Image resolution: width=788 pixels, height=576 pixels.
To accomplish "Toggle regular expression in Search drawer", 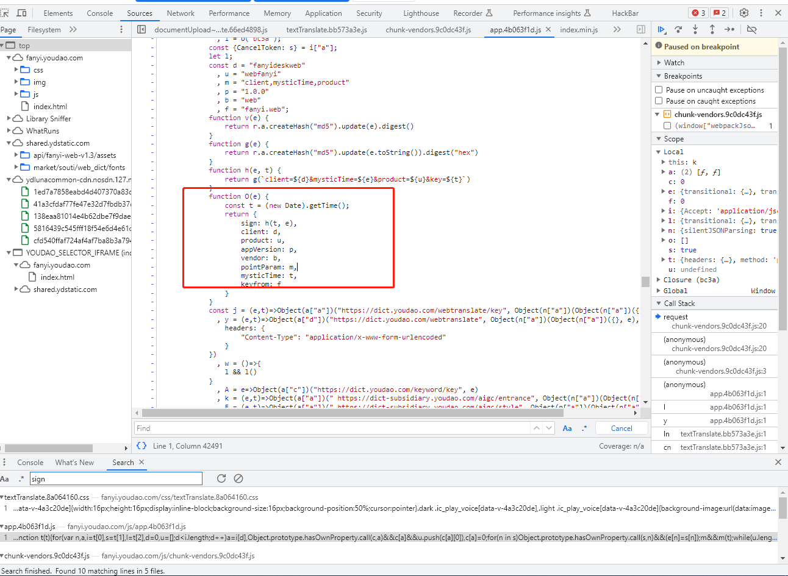I will coord(21,479).
